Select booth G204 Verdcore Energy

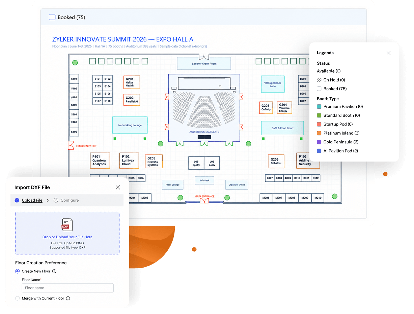(284, 108)
